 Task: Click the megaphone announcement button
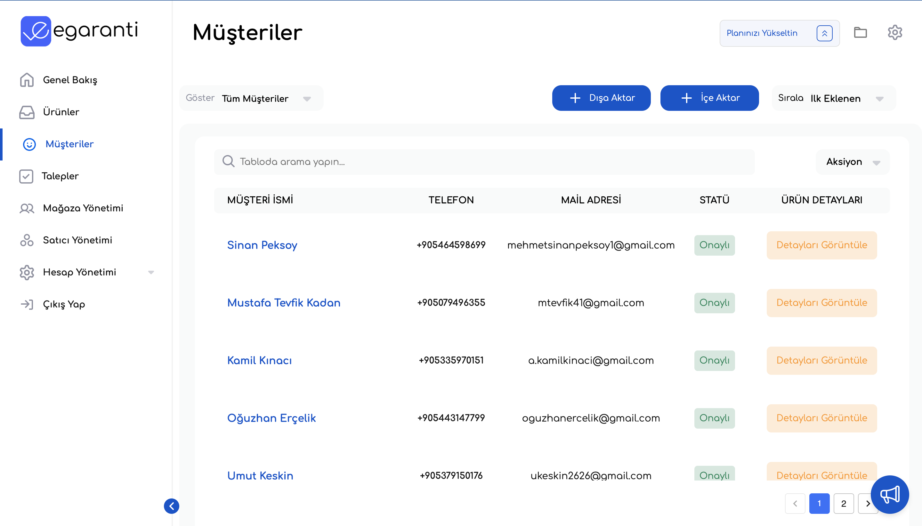click(x=890, y=495)
